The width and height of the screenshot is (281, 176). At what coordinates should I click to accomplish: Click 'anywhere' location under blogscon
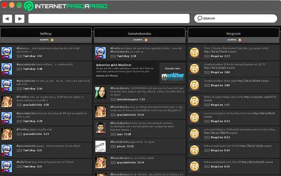[x=232, y=40]
